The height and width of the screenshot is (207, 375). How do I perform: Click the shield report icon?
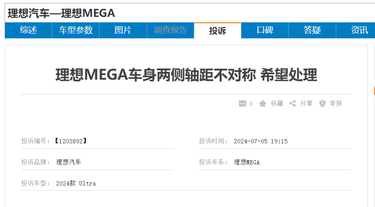[322, 104]
